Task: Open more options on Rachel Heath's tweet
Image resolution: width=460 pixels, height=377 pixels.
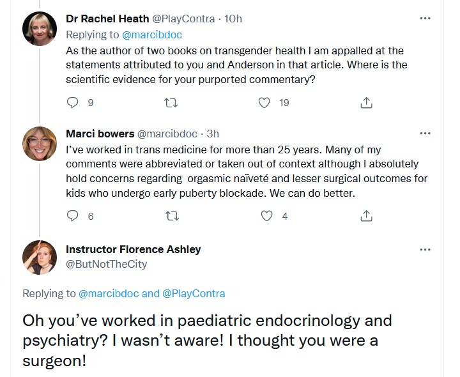Action: tap(425, 19)
